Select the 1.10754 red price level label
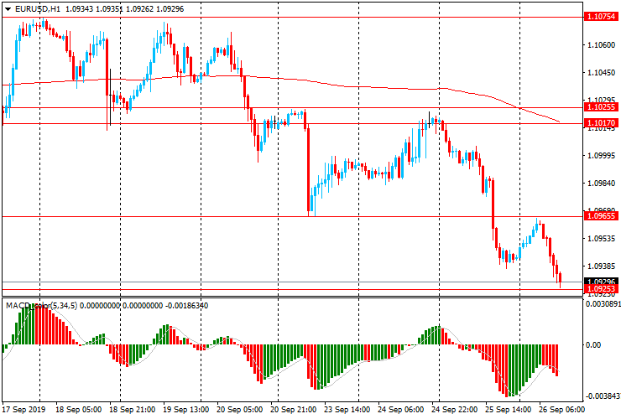Viewport: 621px width, 419px height. tap(601, 17)
